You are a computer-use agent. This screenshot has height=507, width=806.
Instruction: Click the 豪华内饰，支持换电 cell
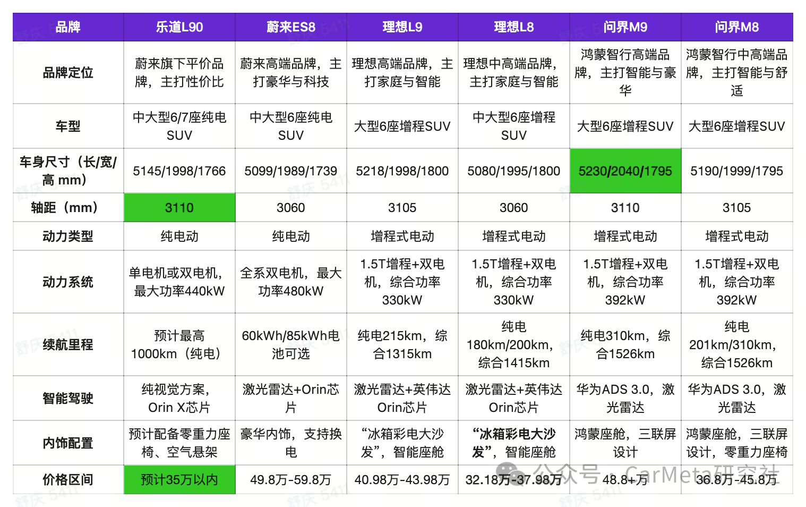pos(291,443)
